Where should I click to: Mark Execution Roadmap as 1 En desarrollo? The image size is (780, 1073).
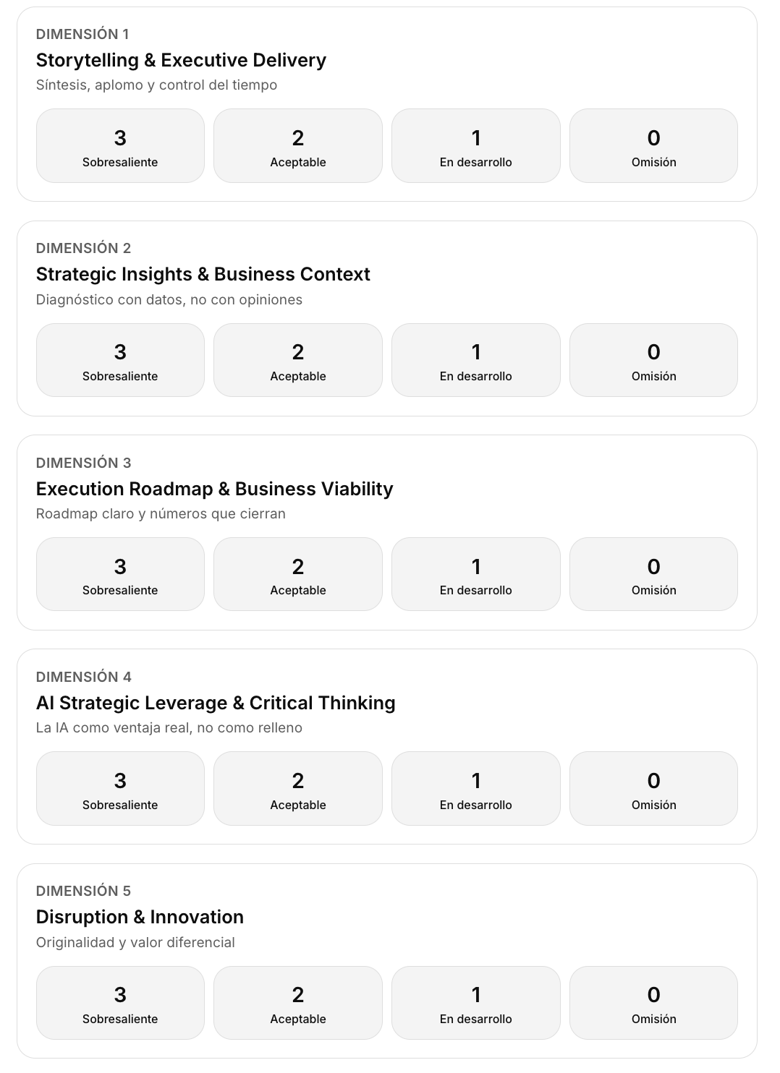click(476, 574)
